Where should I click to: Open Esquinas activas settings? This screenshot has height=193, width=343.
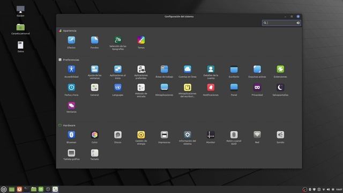(x=257, y=71)
